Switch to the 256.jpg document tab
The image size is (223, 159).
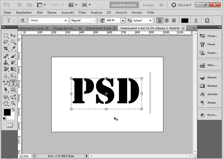point(64,28)
